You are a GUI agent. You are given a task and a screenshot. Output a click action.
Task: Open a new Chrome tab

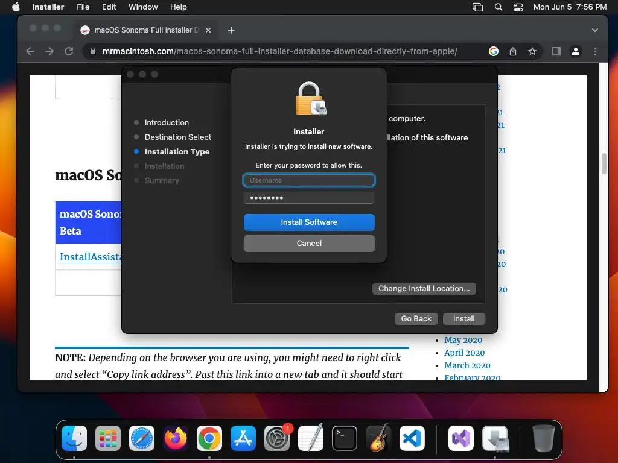pos(231,30)
